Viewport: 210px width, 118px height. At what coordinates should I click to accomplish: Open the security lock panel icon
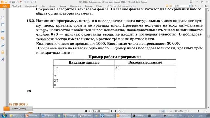point(3,52)
